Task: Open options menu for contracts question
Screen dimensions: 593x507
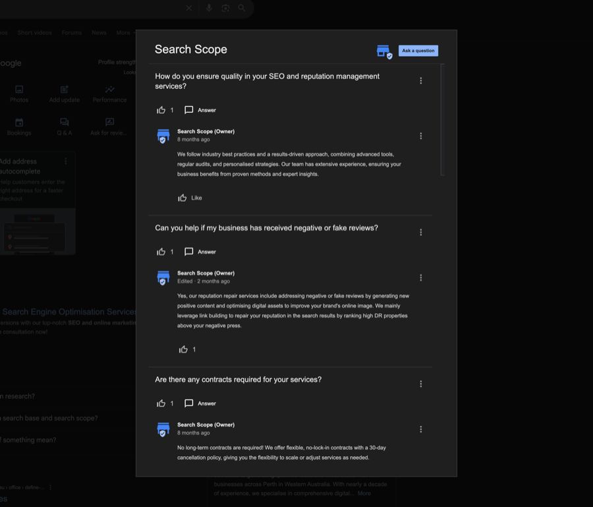Action: [421, 384]
